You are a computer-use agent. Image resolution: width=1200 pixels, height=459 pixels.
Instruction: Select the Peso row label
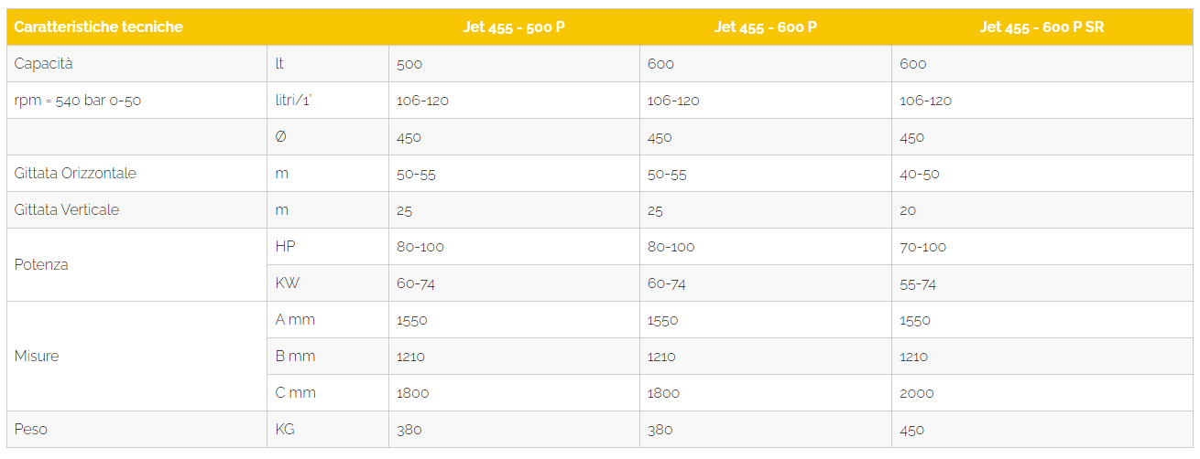click(29, 430)
